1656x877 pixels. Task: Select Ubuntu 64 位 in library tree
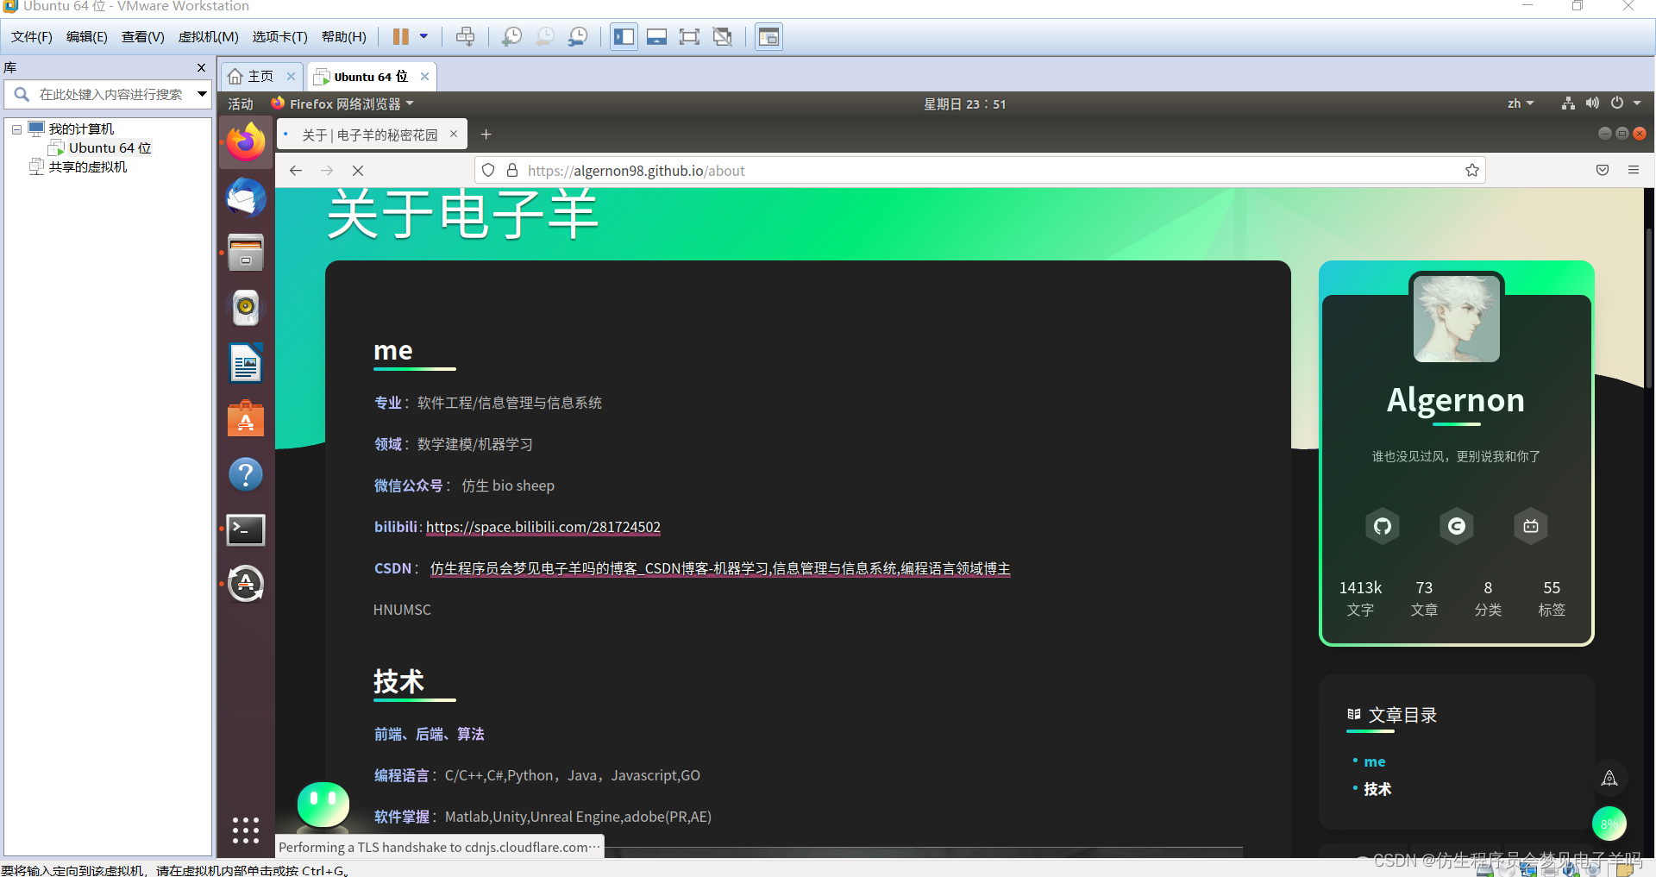(110, 148)
